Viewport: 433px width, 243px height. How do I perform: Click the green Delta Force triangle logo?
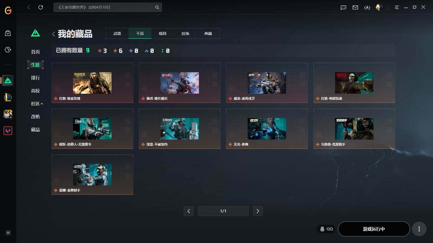tap(35, 33)
